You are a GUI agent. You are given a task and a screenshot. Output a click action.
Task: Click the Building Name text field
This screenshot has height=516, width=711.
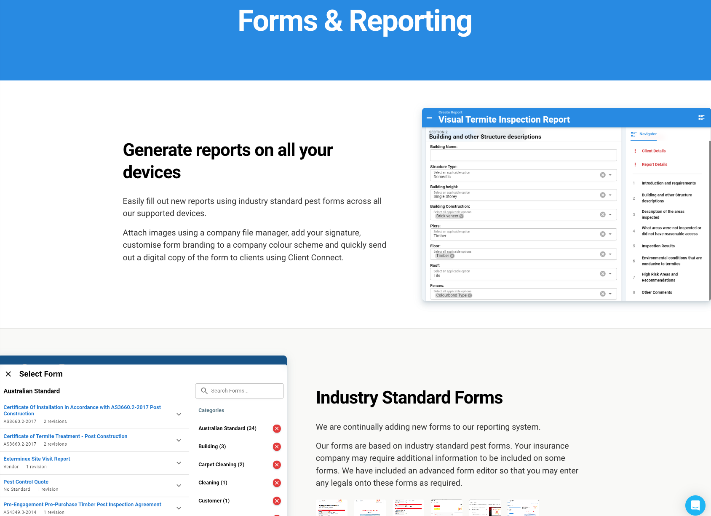pos(523,155)
